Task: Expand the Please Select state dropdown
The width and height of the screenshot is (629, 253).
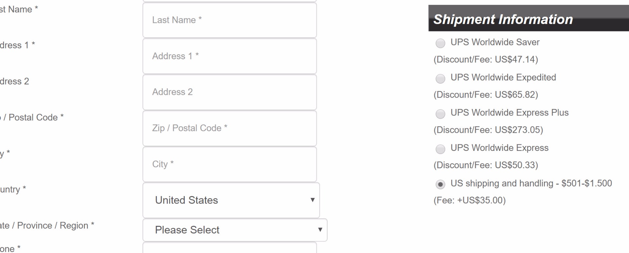Action: [x=235, y=230]
